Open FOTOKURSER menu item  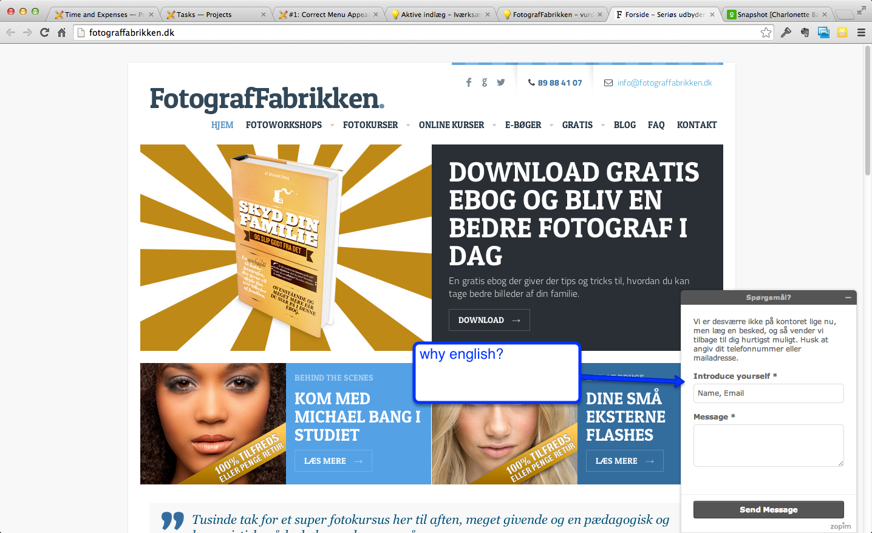coord(370,125)
